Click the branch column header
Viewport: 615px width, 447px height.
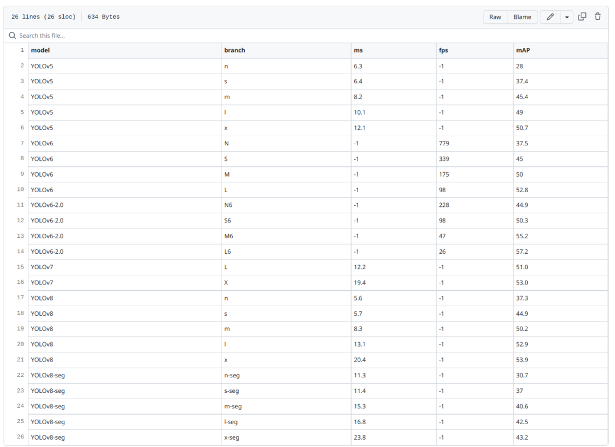tap(235, 51)
